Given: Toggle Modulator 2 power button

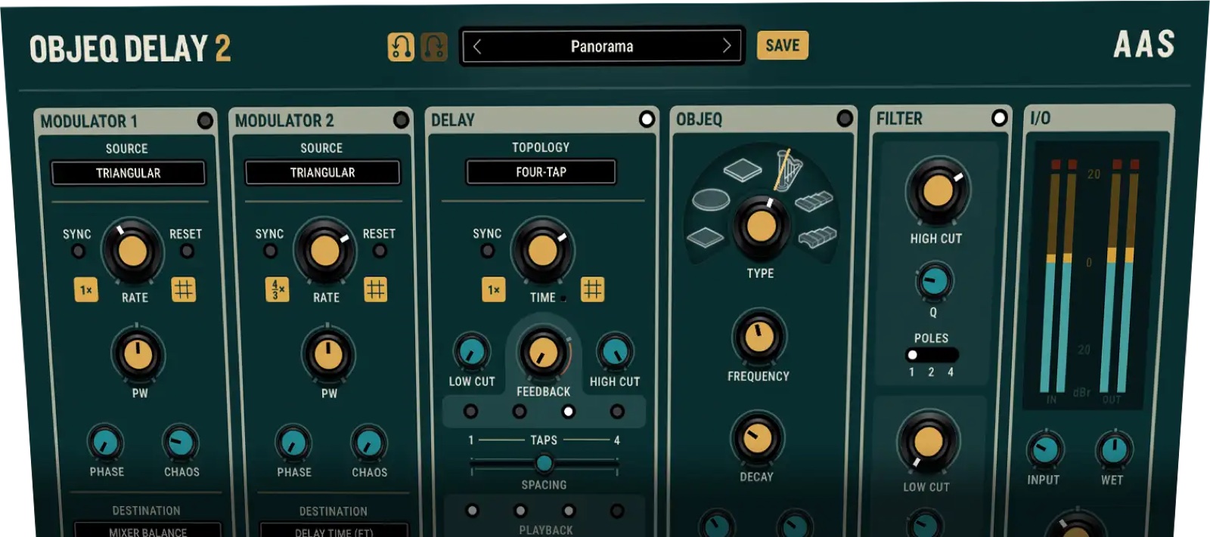Looking at the screenshot, I should click(x=401, y=120).
